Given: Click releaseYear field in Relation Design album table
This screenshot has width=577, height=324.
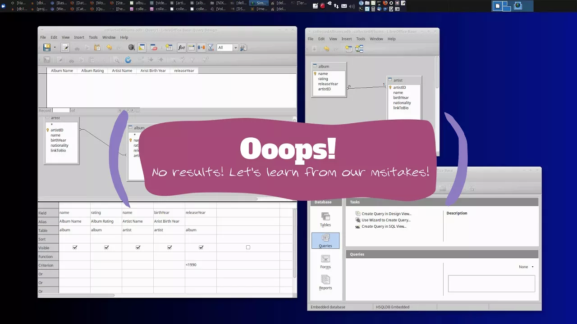Looking at the screenshot, I should pyautogui.click(x=328, y=84).
